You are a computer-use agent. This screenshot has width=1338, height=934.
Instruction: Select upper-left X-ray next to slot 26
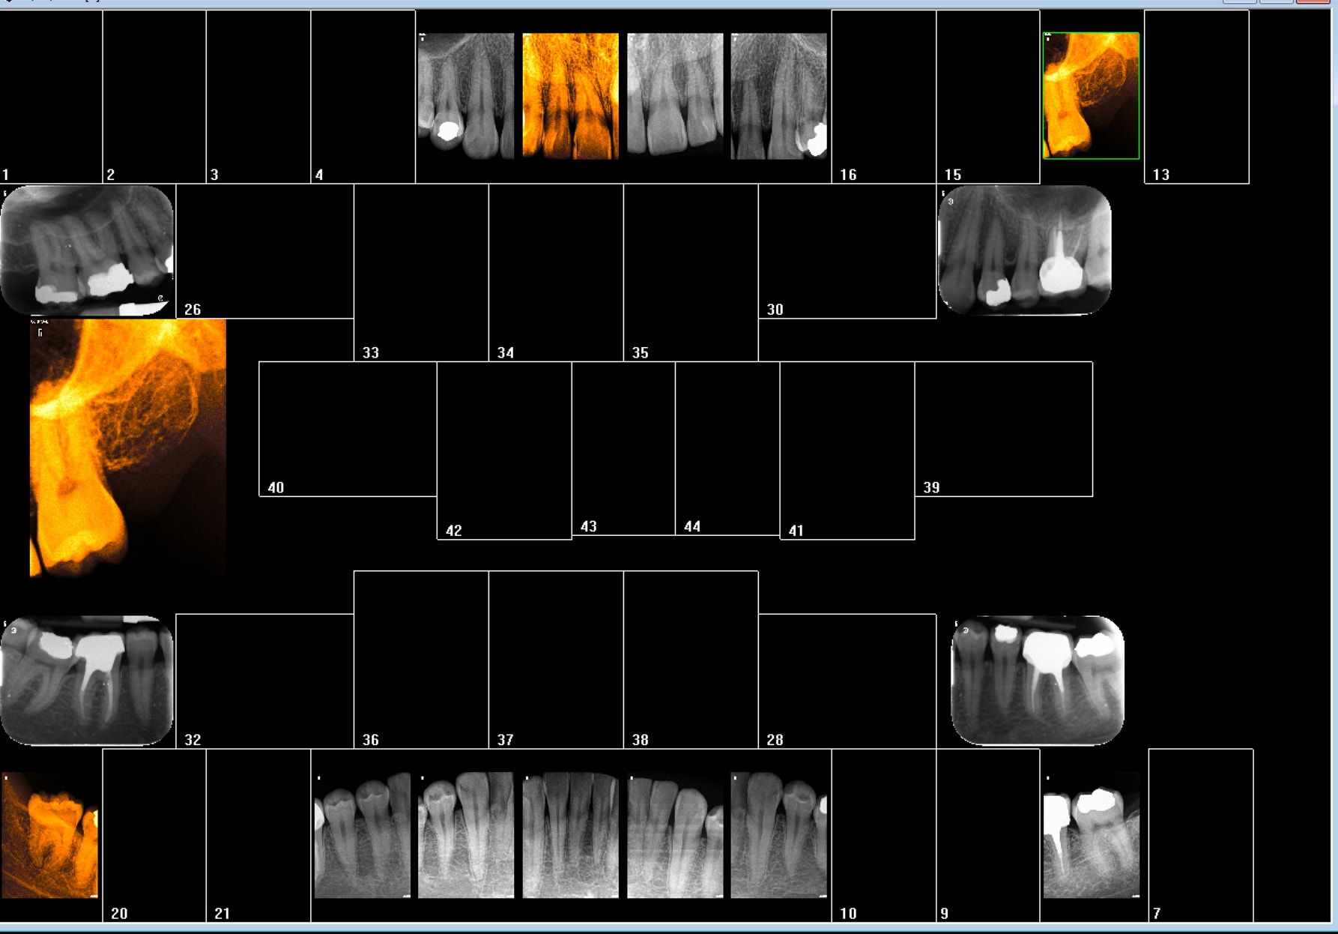87,250
